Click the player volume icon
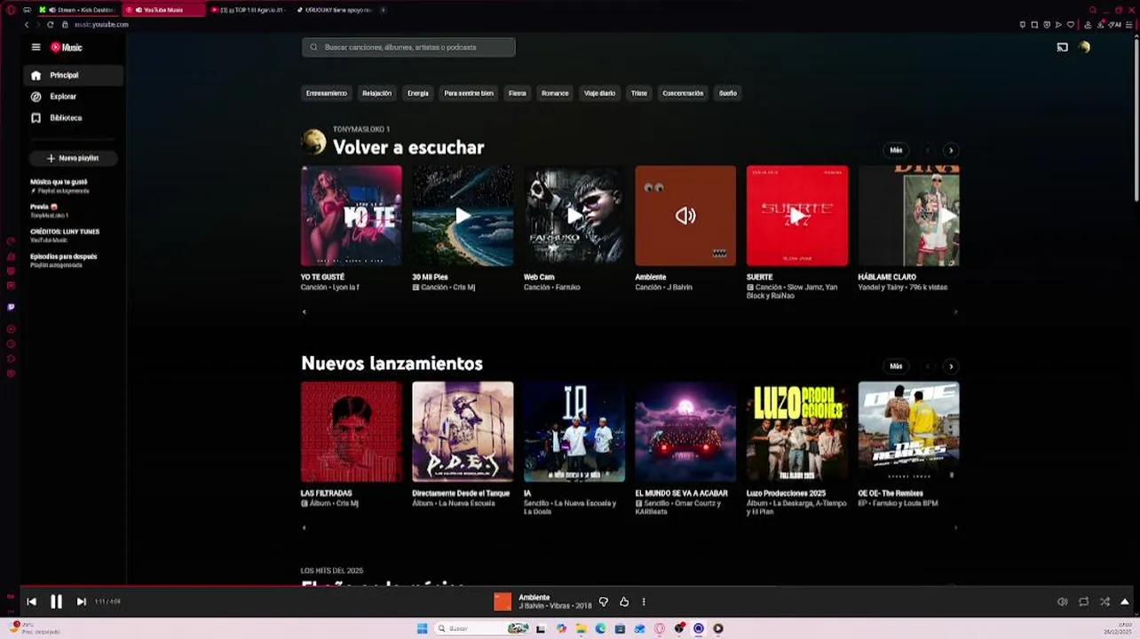1140x639 pixels. 1062,602
